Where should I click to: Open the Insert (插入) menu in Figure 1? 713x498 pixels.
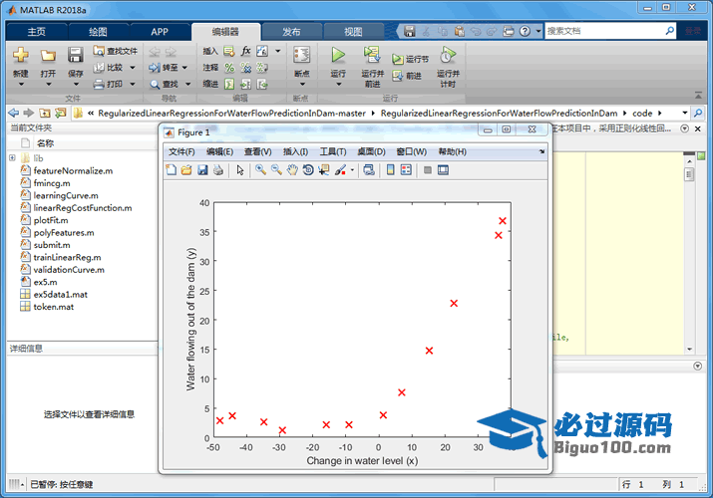(x=296, y=151)
